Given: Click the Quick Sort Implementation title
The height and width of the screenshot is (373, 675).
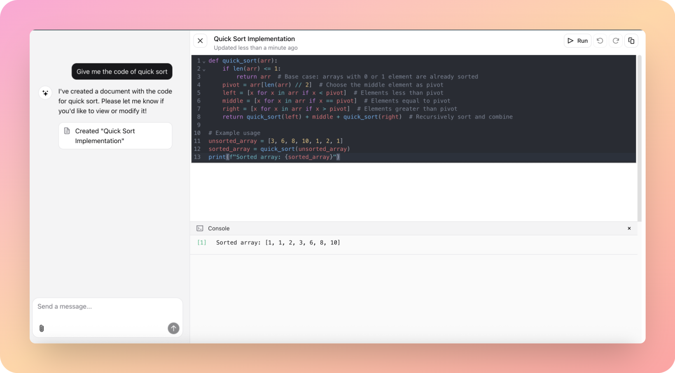Looking at the screenshot, I should [254, 39].
